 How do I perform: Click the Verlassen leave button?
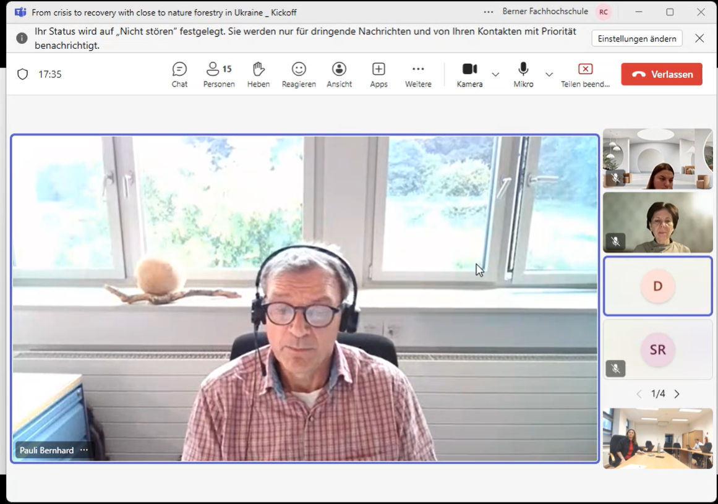pos(662,74)
